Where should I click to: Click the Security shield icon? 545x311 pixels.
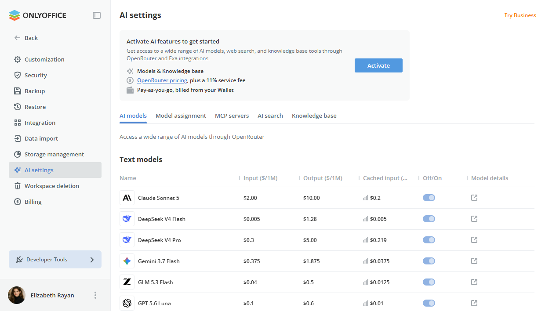(18, 75)
